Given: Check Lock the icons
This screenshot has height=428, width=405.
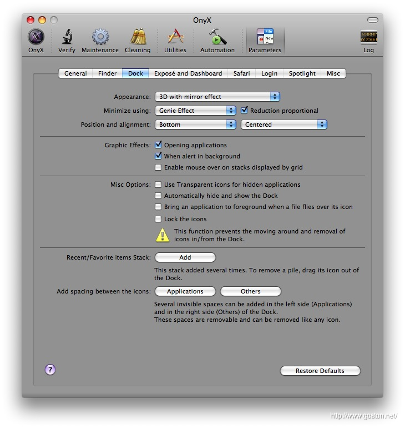Looking at the screenshot, I should [158, 219].
